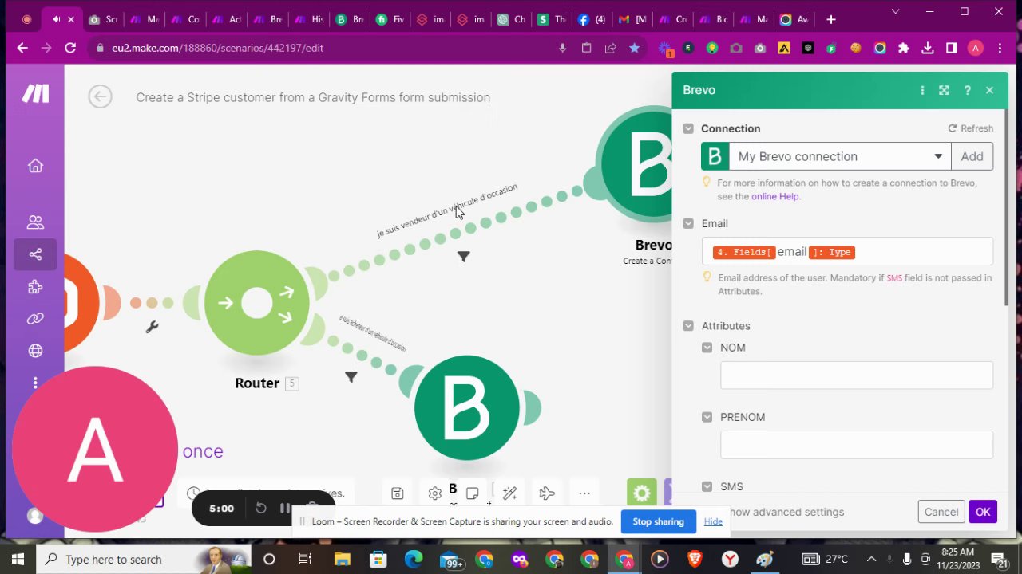Screen dimensions: 1022x574
Task: Open a new browser tab
Action: (x=831, y=19)
